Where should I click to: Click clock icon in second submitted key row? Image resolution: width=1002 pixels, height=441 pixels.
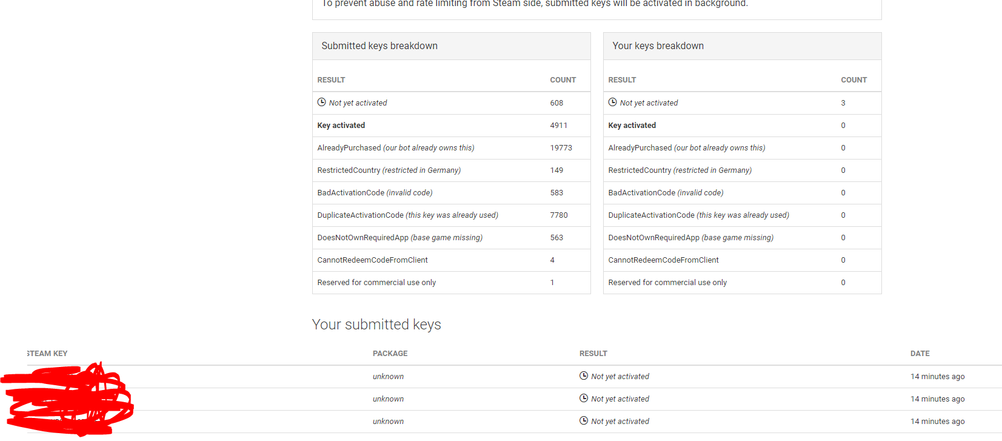(x=584, y=399)
